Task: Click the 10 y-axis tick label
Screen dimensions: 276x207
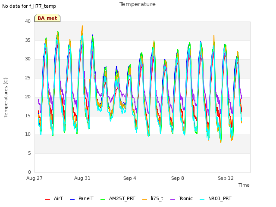Action: pos(28,135)
